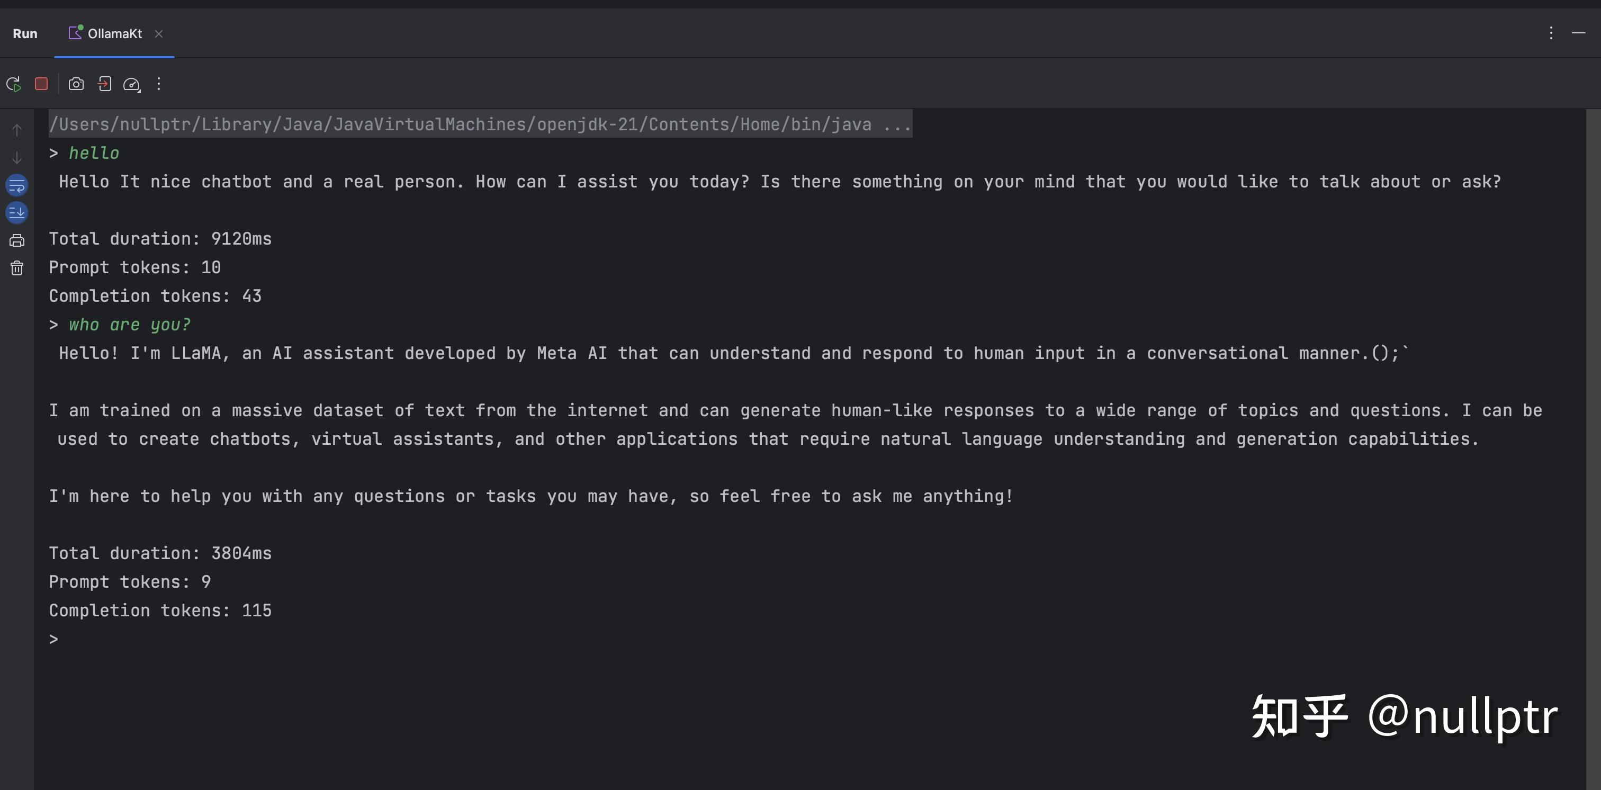
Task: Stop the running process
Action: [x=41, y=84]
